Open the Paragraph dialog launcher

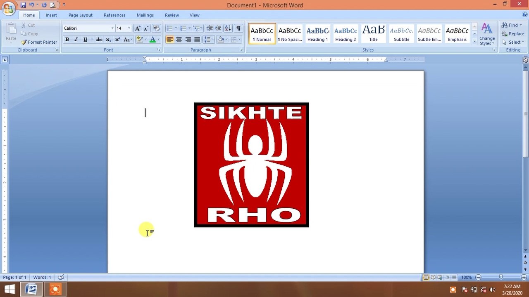(241, 50)
